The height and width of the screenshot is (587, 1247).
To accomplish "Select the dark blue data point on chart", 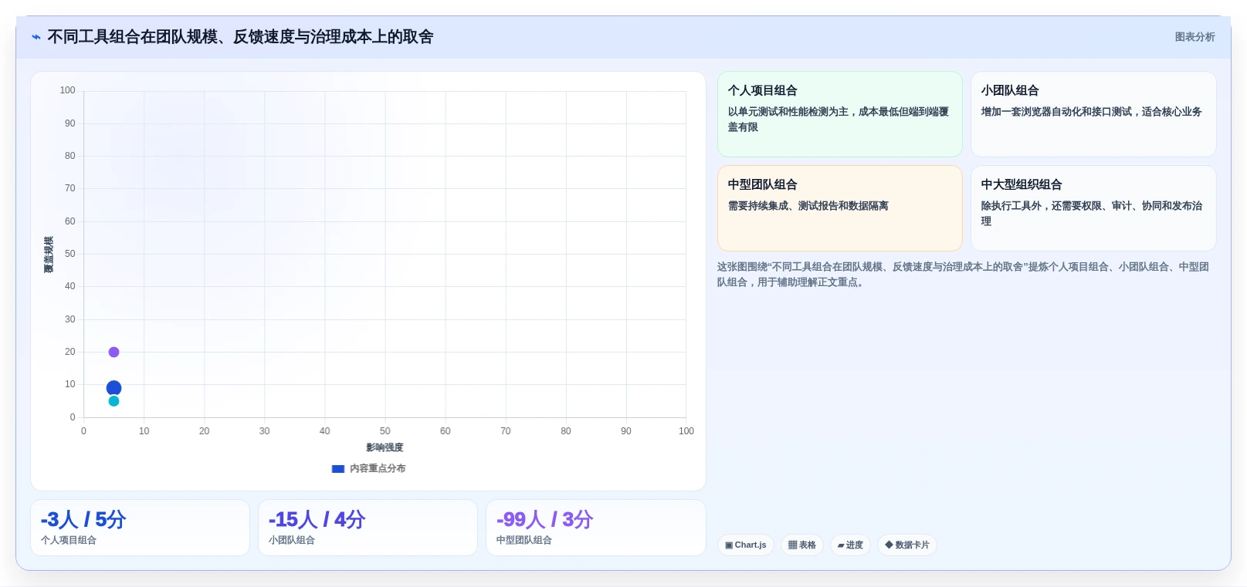I will [x=114, y=388].
